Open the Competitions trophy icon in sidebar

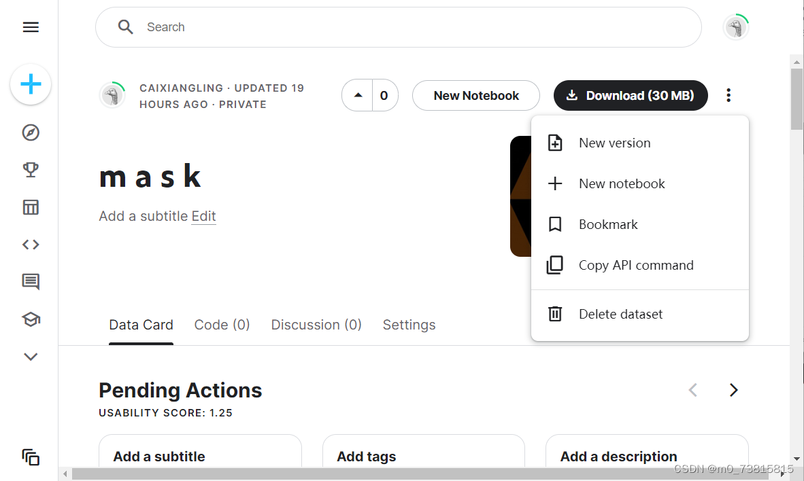(x=30, y=170)
